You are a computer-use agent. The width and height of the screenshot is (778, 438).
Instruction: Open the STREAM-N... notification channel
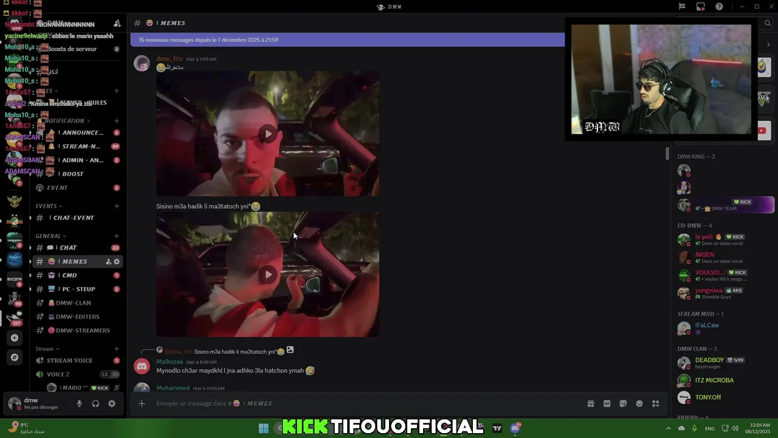coord(78,147)
